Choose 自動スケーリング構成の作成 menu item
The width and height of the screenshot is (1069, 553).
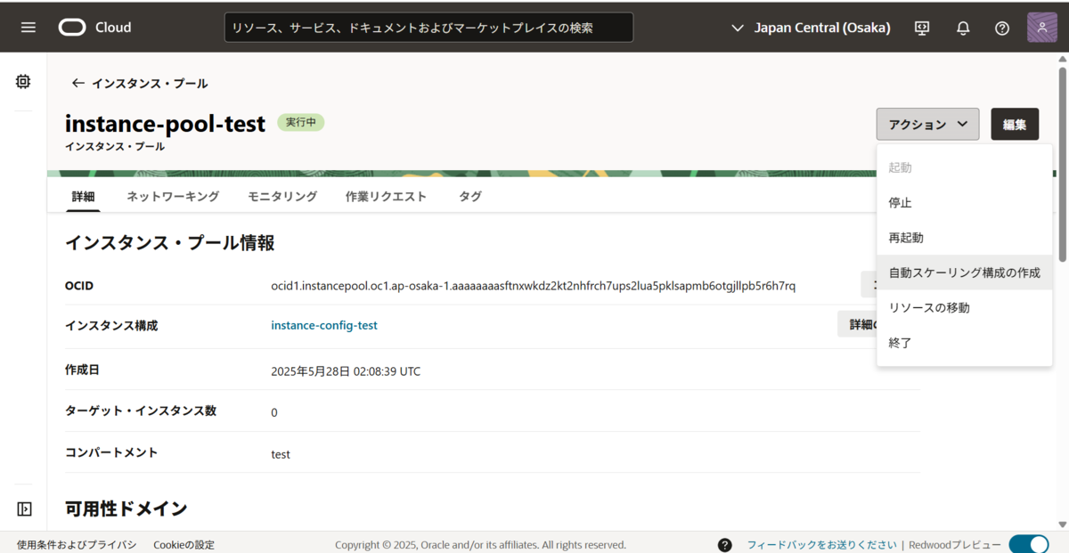point(965,272)
